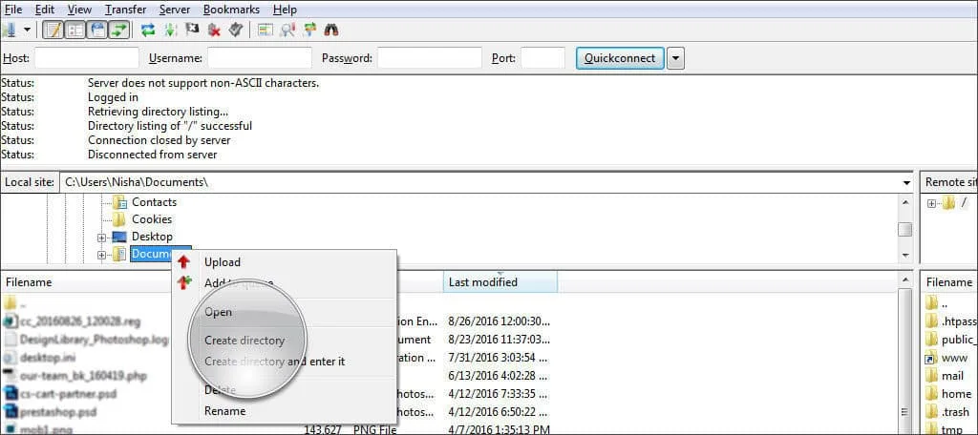This screenshot has height=435, width=978.
Task: Sort by the Last modified column header
Action: click(500, 282)
